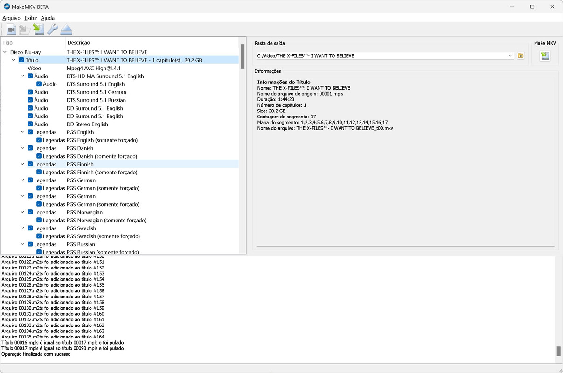Toggle the DTS-HD MA Surround 5.1 English checkbox

tap(30, 76)
